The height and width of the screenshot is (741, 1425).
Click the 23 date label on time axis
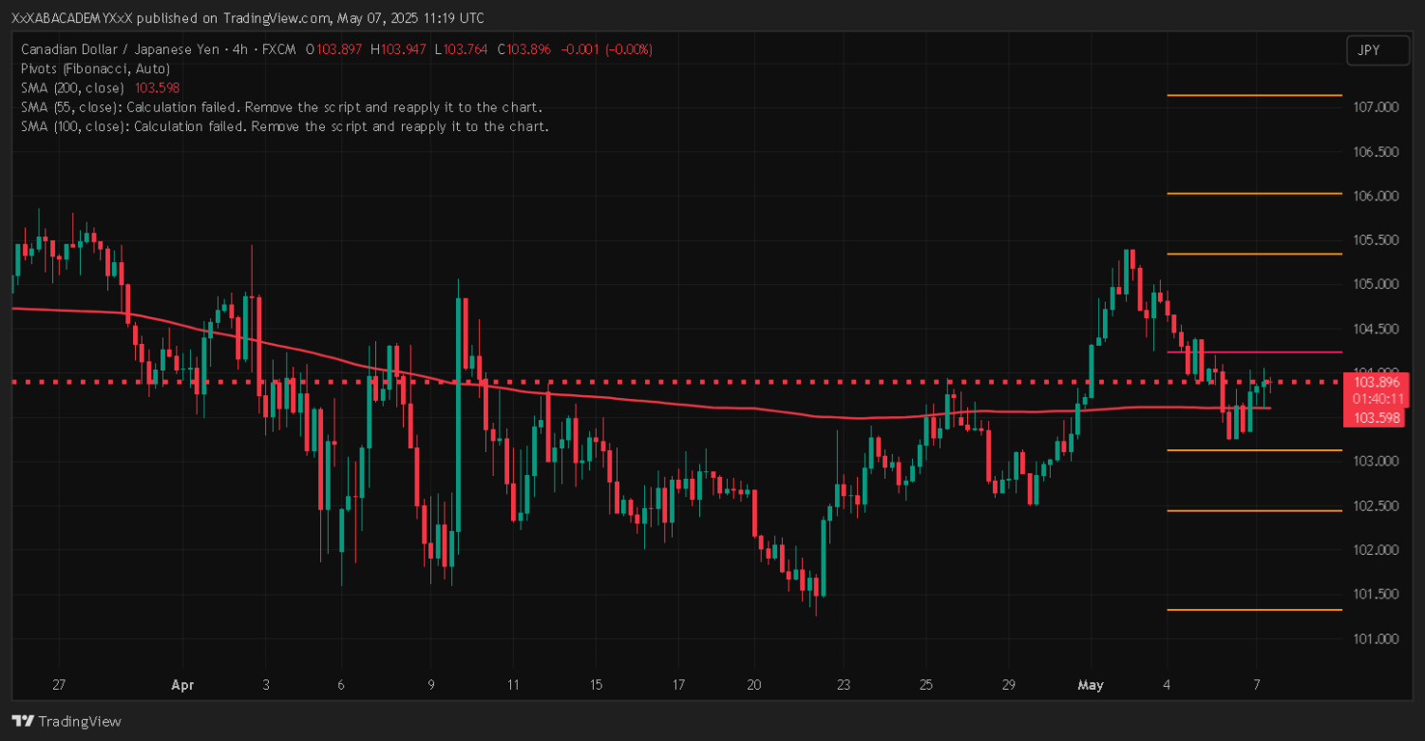844,685
